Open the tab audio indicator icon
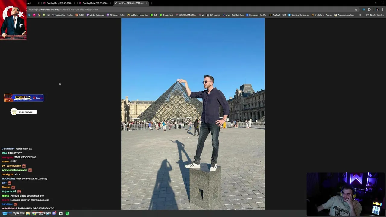Viewport: 386px width, 217px height. 364,9
